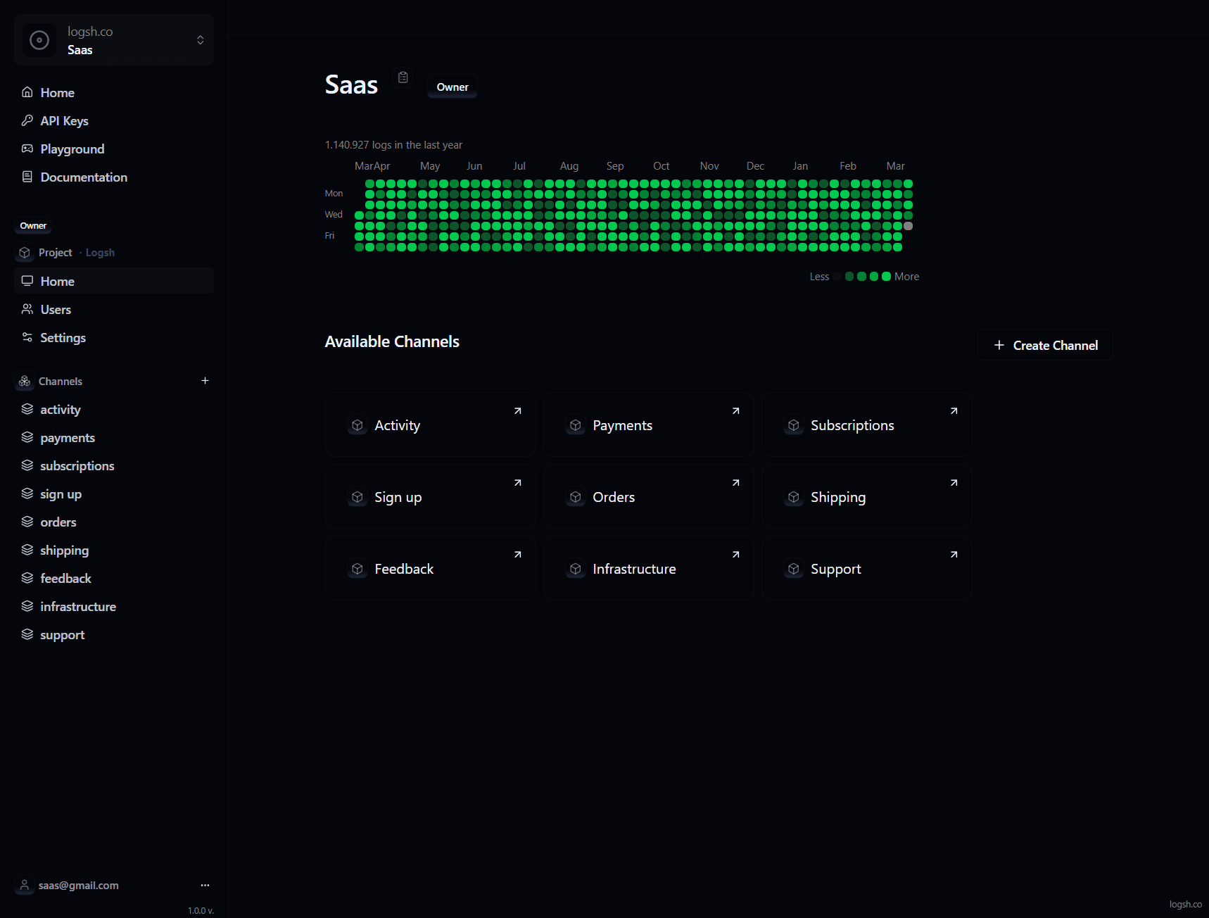This screenshot has width=1209, height=918.
Task: Click the arrow icon on Support card
Action: coord(954,555)
